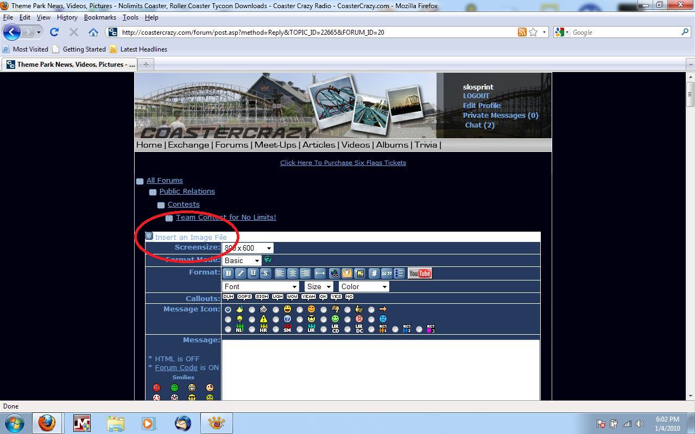Select the radio button for the big-grin message icon

click(x=275, y=310)
